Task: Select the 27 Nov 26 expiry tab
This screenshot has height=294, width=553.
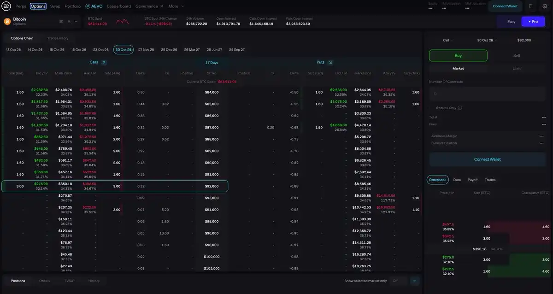Action: pos(146,49)
